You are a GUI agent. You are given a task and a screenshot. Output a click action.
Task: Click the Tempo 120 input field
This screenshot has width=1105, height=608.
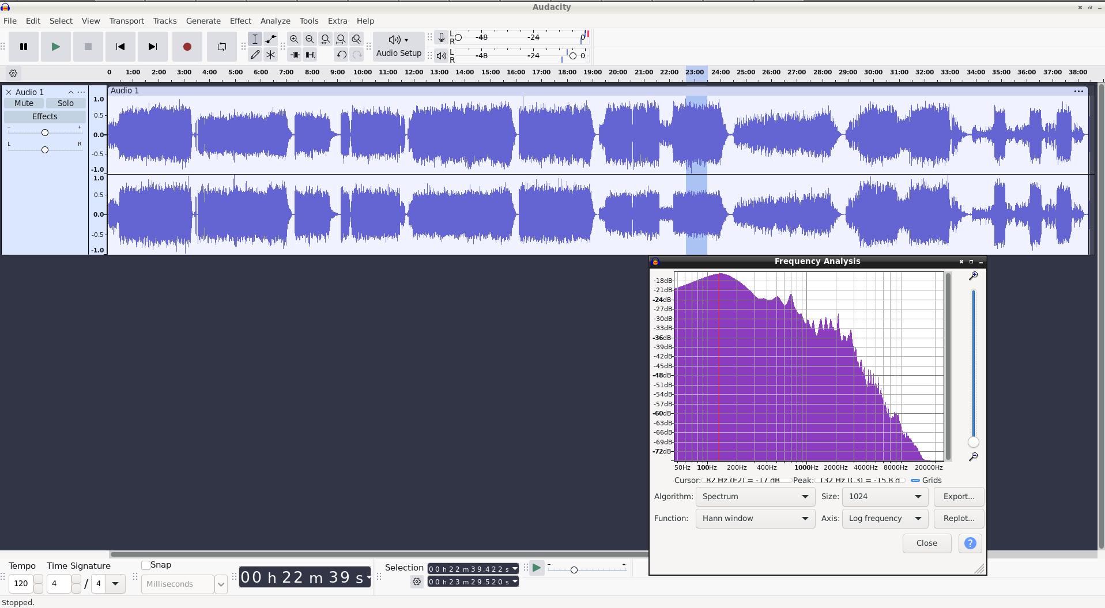pos(21,584)
